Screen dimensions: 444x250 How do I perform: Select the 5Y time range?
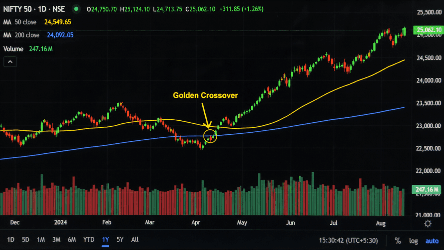pyautogui.click(x=120, y=240)
